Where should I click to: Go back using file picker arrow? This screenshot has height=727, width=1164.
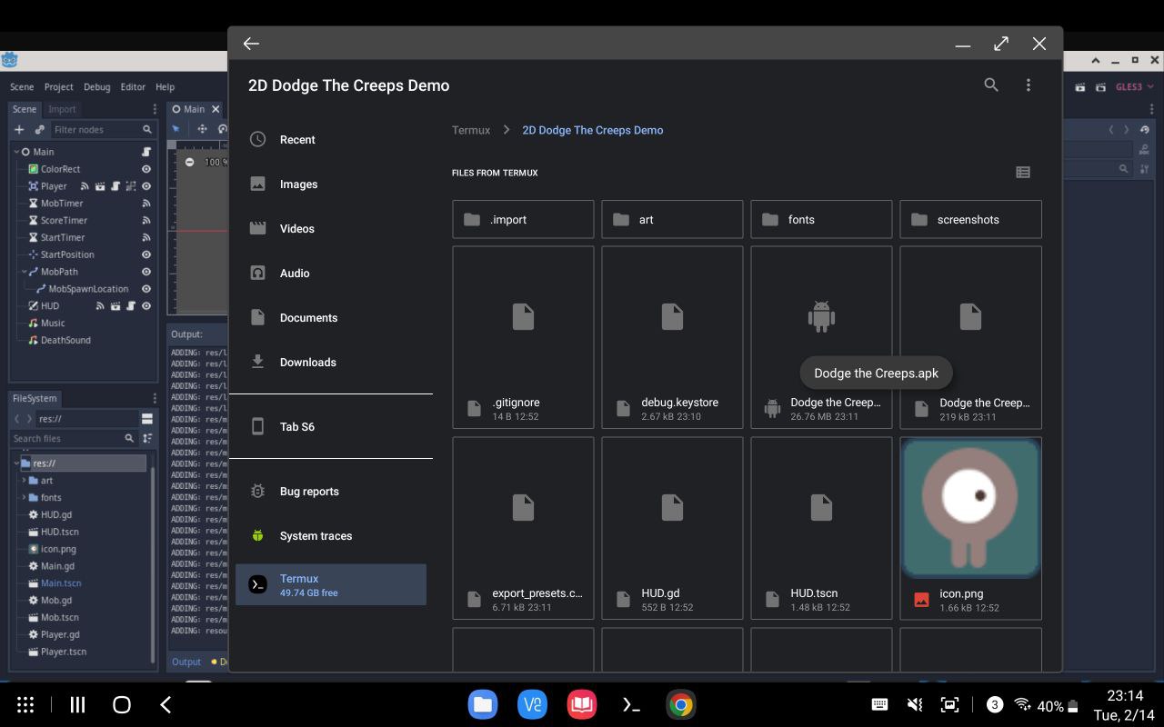[251, 44]
